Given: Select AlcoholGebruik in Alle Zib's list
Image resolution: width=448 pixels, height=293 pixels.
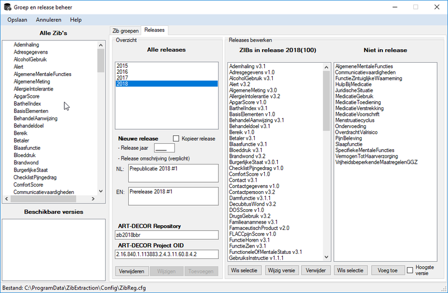Looking at the screenshot, I should point(30,59).
